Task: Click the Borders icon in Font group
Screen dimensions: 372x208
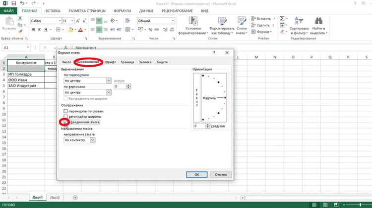Action: 58,30
